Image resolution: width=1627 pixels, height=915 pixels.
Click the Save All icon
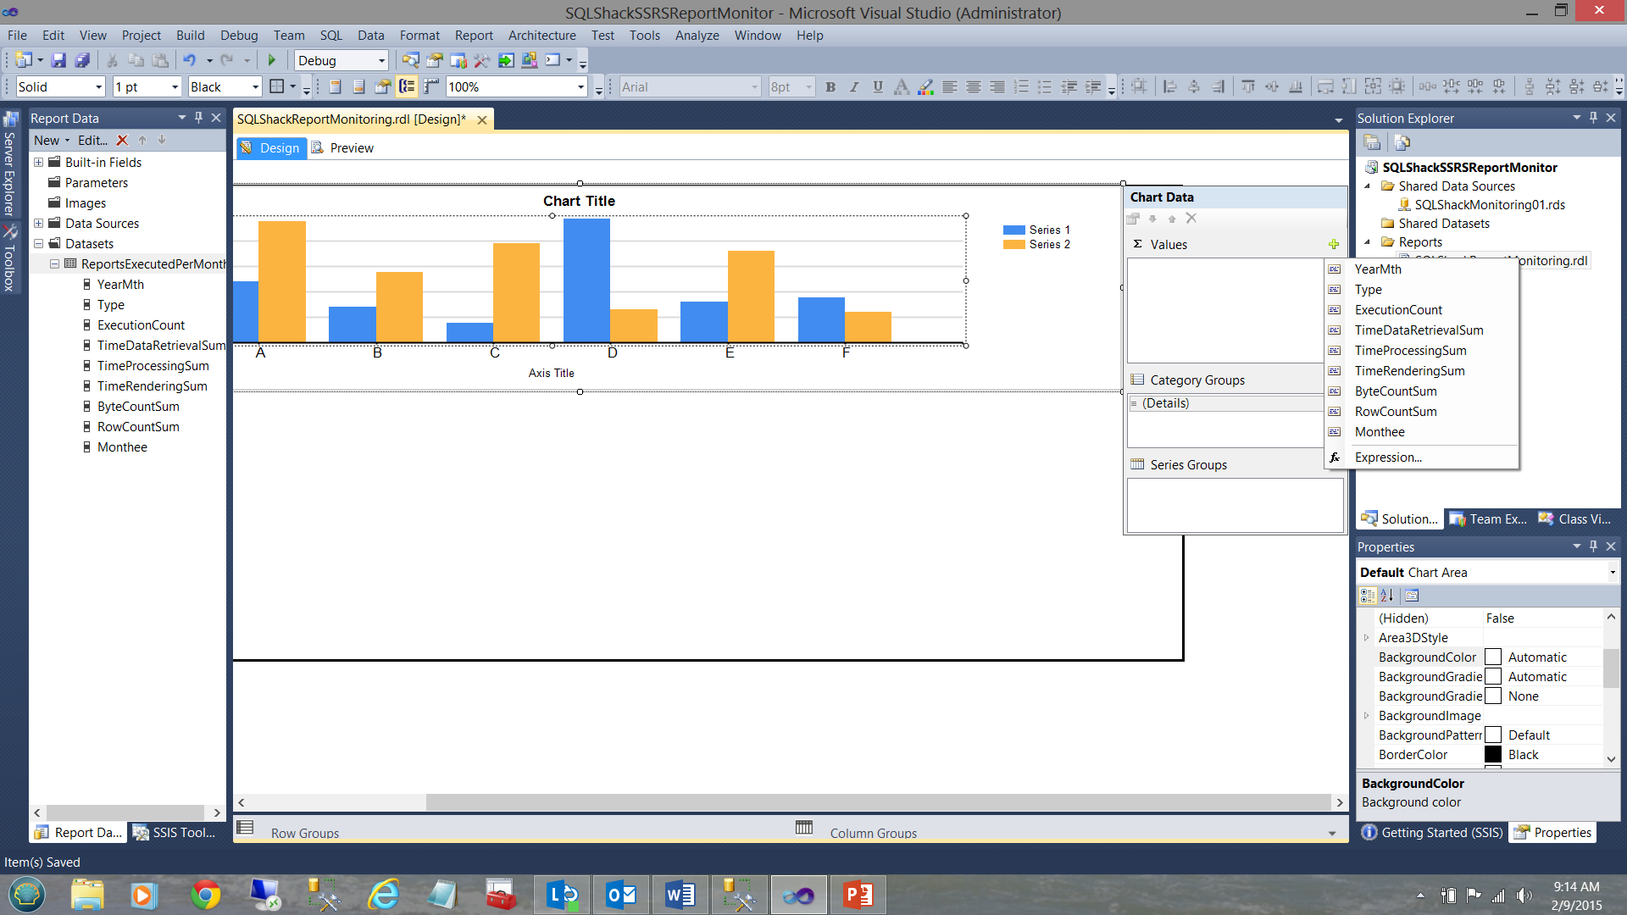click(x=82, y=60)
